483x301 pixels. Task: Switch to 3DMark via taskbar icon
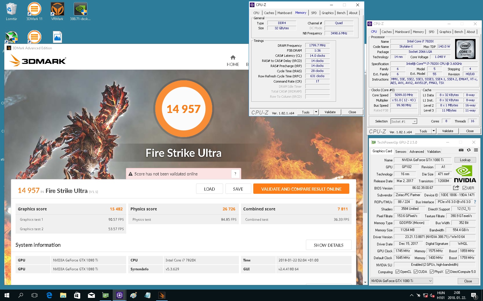[x=162, y=295]
